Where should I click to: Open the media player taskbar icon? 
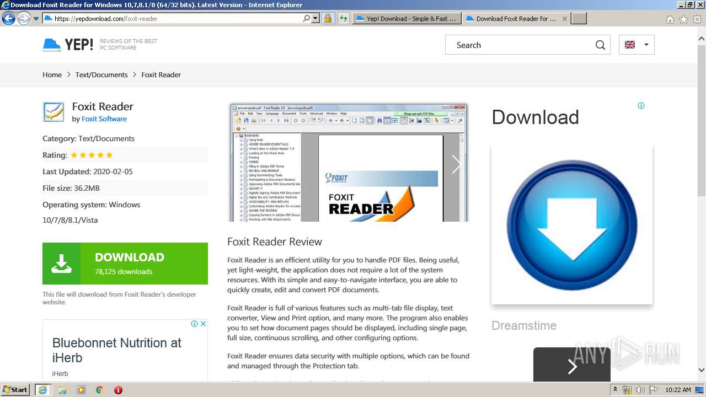[x=81, y=390]
